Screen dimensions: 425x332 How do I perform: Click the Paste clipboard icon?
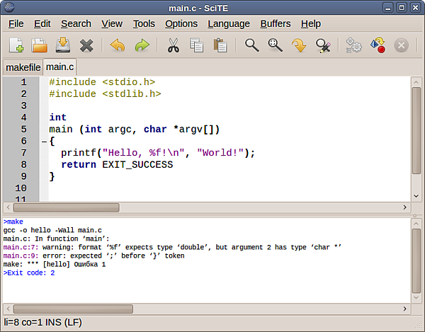tap(220, 46)
